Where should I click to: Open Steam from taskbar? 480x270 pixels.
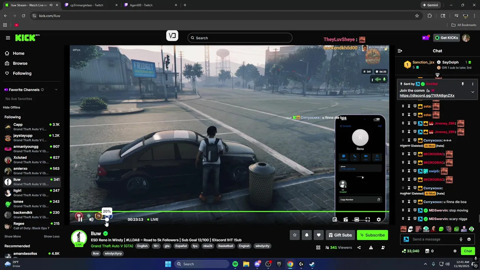click(312, 264)
